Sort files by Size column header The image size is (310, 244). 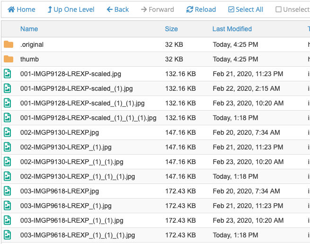171,29
